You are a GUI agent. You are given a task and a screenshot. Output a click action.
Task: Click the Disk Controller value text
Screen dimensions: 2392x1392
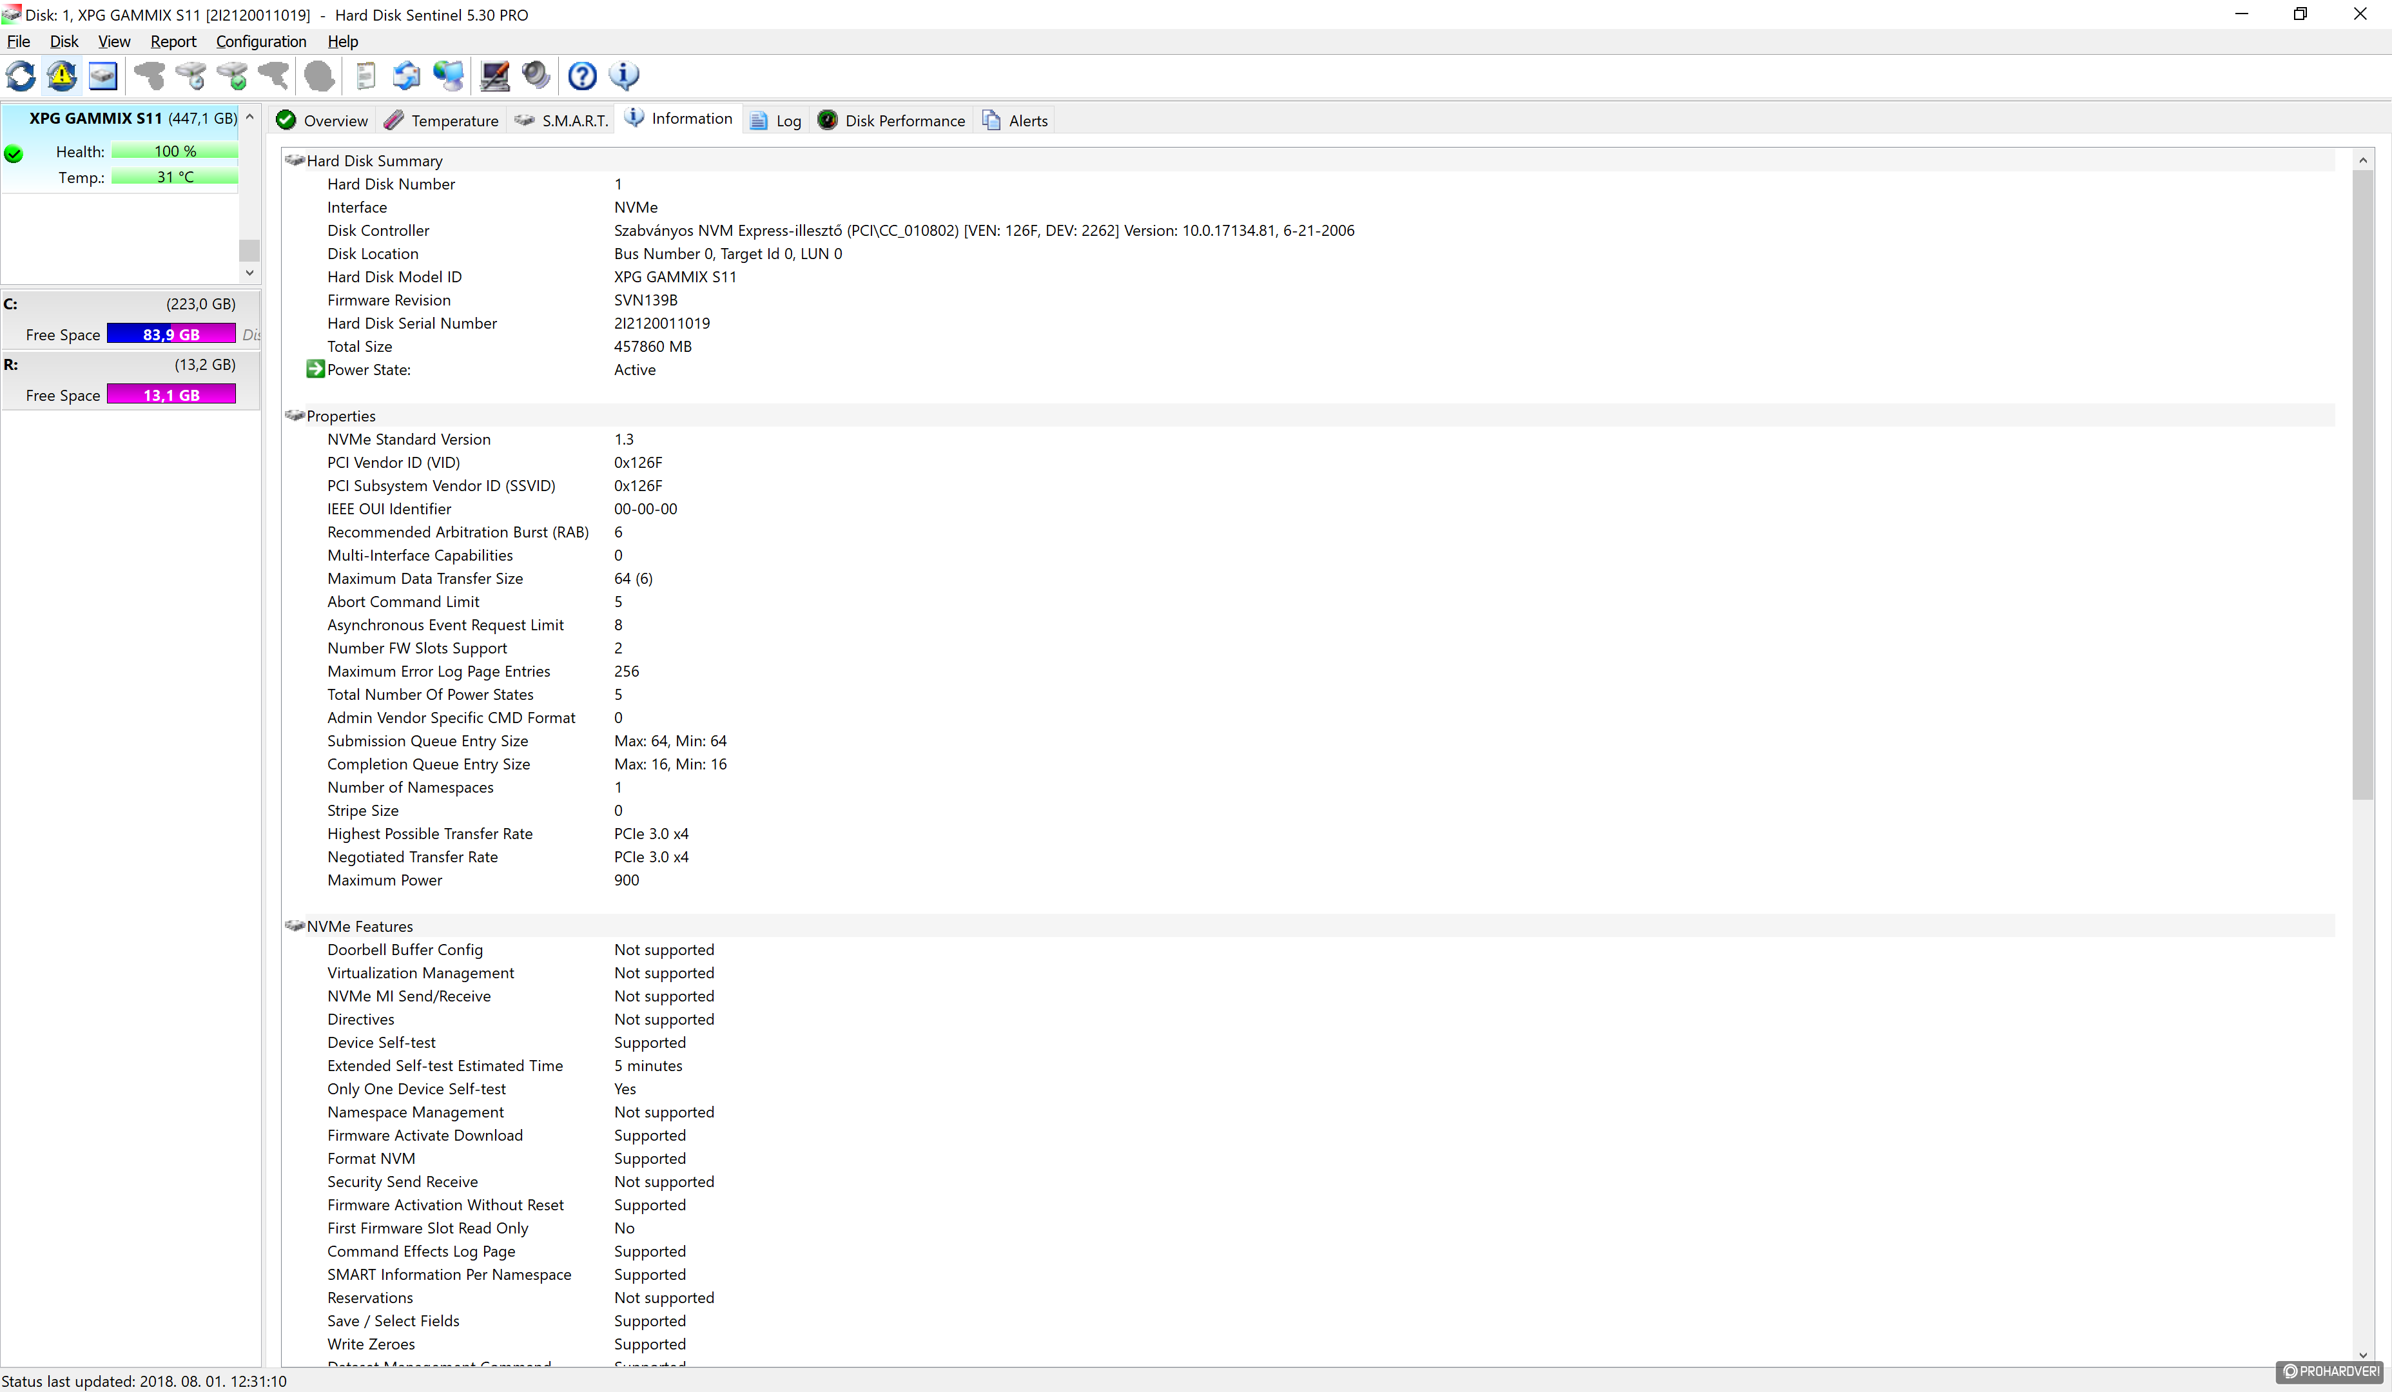984,231
